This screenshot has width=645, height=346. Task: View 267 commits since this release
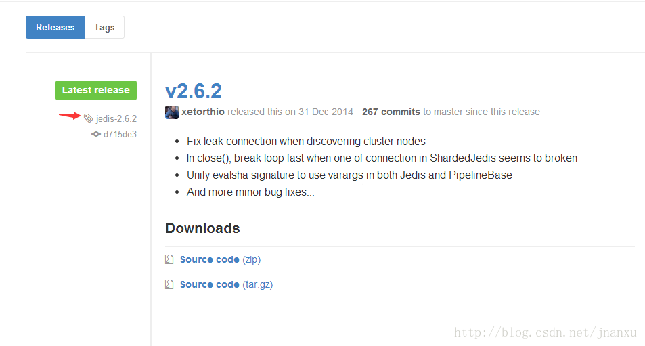[391, 112]
